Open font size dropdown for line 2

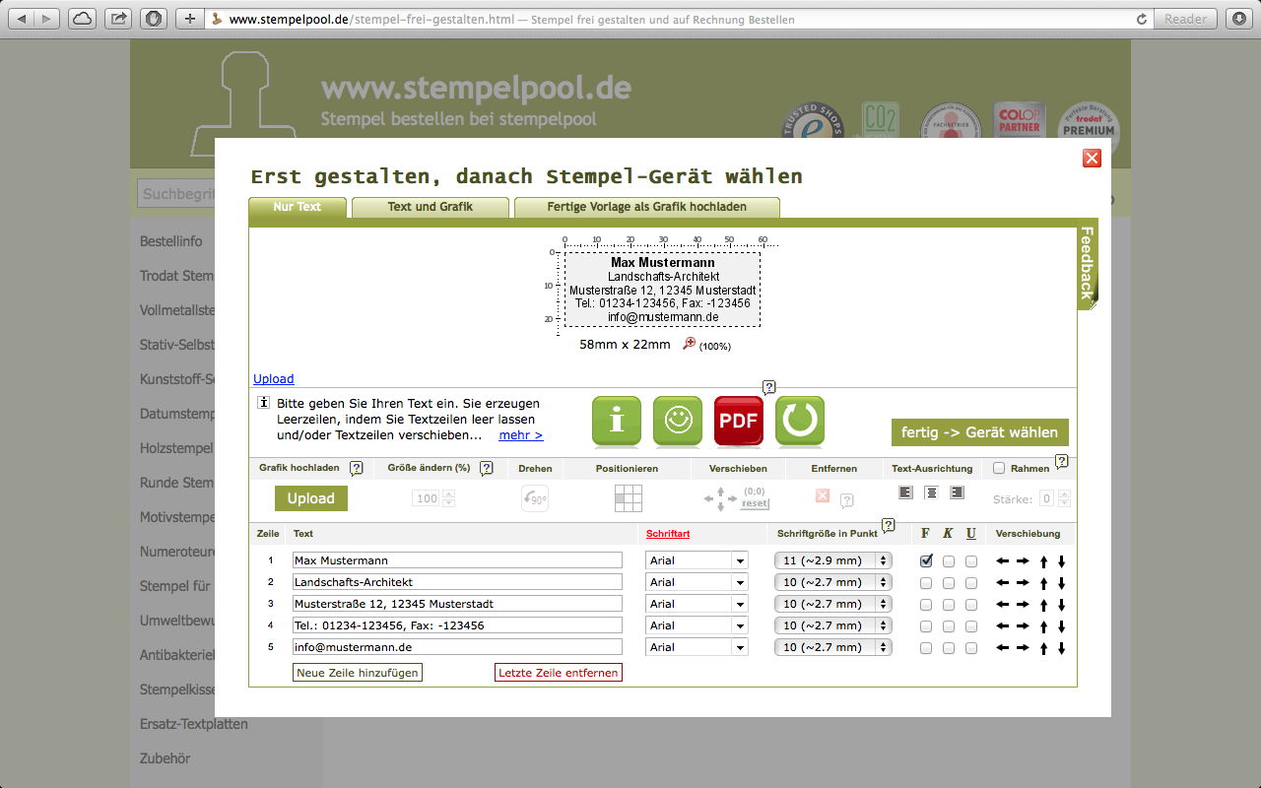(x=833, y=582)
